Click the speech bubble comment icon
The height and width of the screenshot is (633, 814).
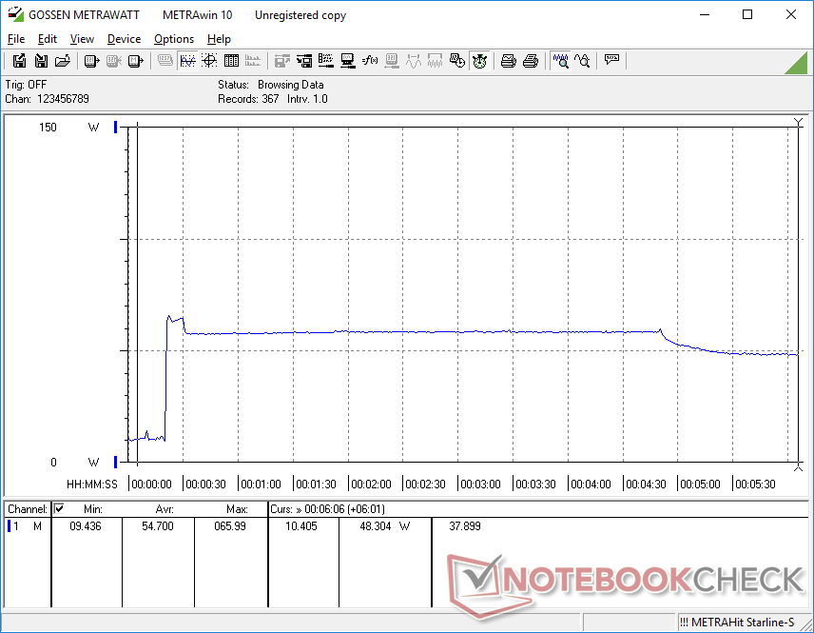coord(611,60)
